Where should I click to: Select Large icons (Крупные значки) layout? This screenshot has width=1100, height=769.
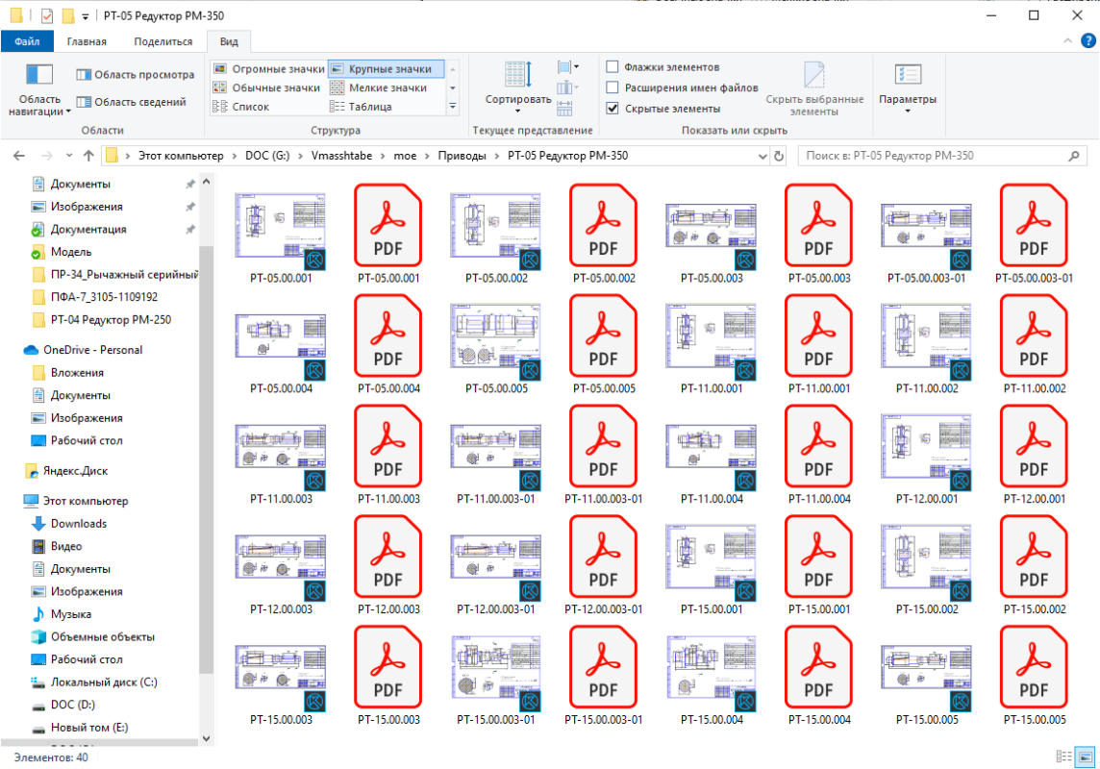386,68
